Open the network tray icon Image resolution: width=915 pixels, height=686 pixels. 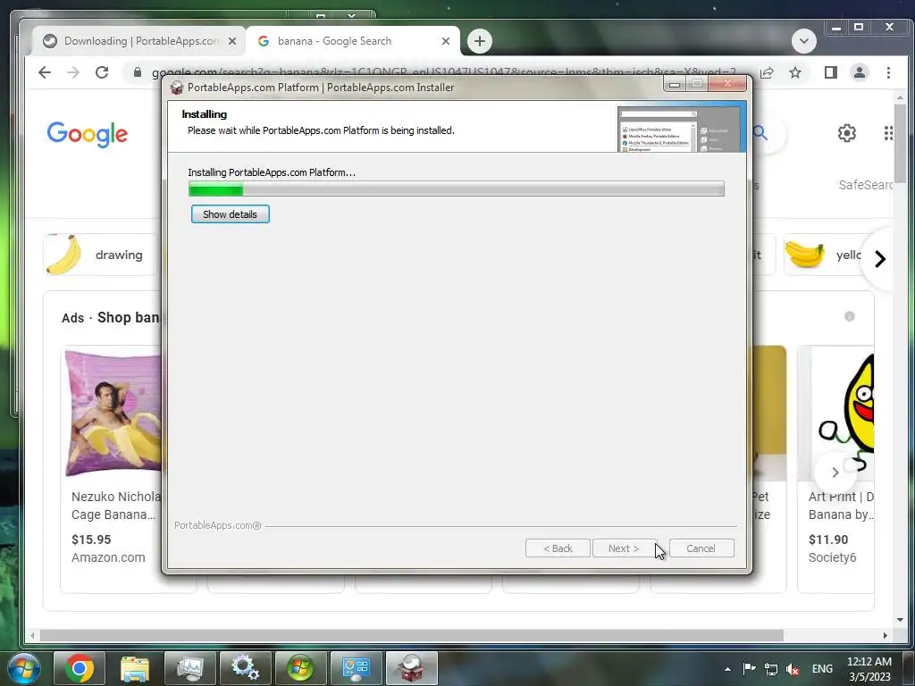[x=771, y=670]
